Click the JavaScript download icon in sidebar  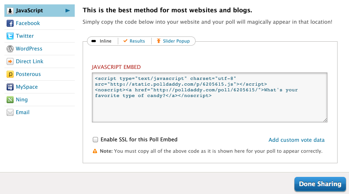[x=10, y=11]
